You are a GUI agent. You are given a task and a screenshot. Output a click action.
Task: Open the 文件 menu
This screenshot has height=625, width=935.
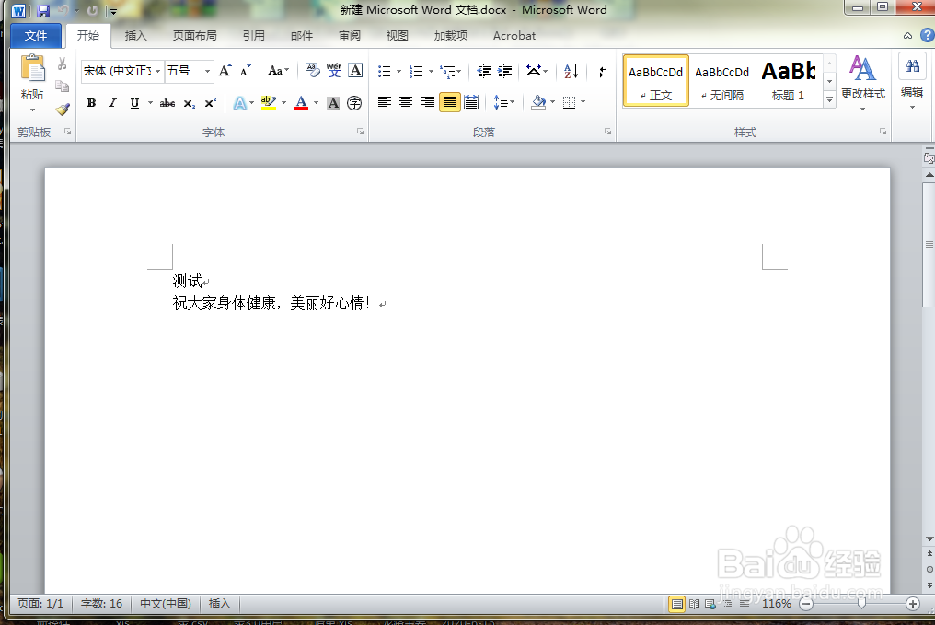point(36,35)
